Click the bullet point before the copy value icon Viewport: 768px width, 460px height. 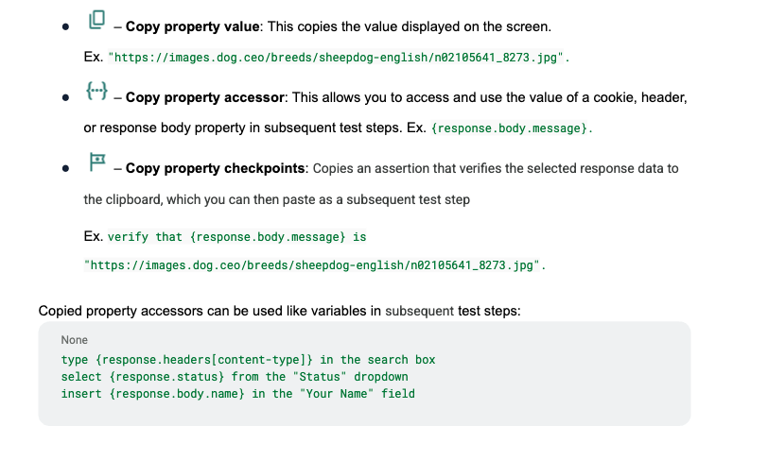pos(65,27)
